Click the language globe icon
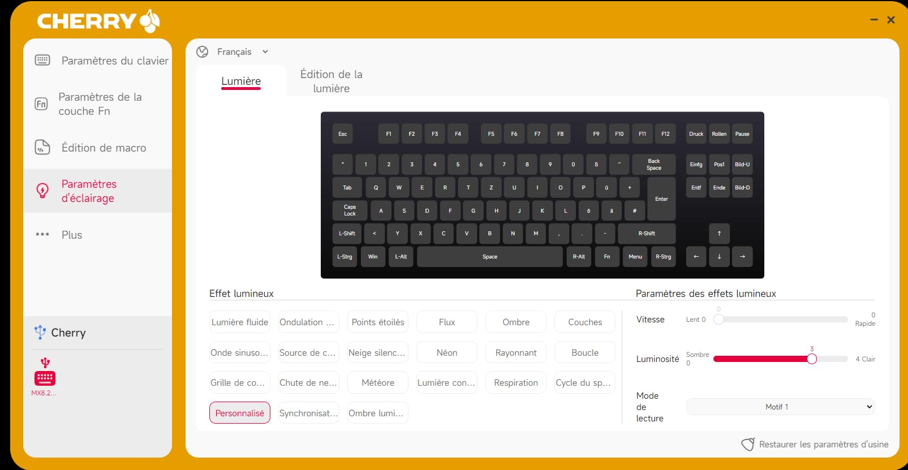Screen dimensions: 908x470 202,52
